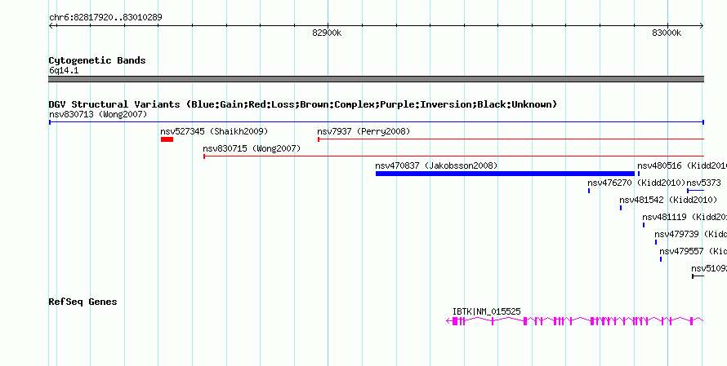The image size is (727, 366).
Task: Click the DGV Structural Variants track title
Action: click(303, 104)
